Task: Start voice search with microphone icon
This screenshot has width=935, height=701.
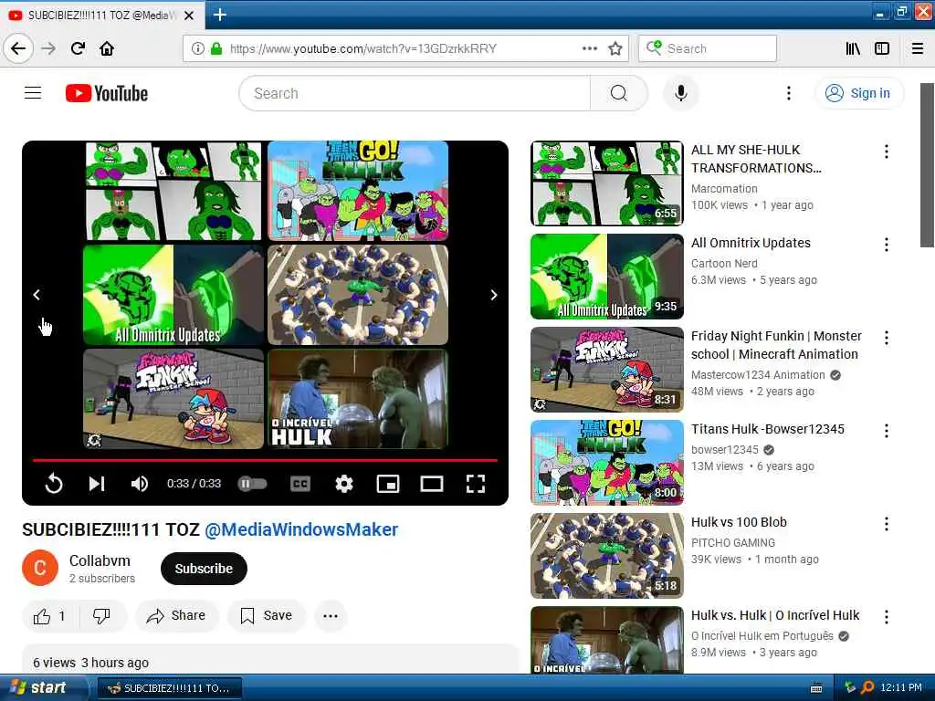Action: coord(680,93)
